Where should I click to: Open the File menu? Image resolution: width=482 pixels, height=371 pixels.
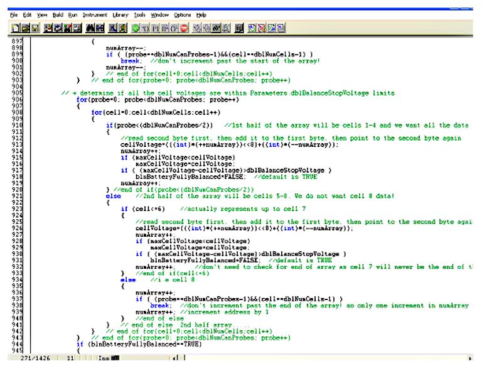point(14,15)
